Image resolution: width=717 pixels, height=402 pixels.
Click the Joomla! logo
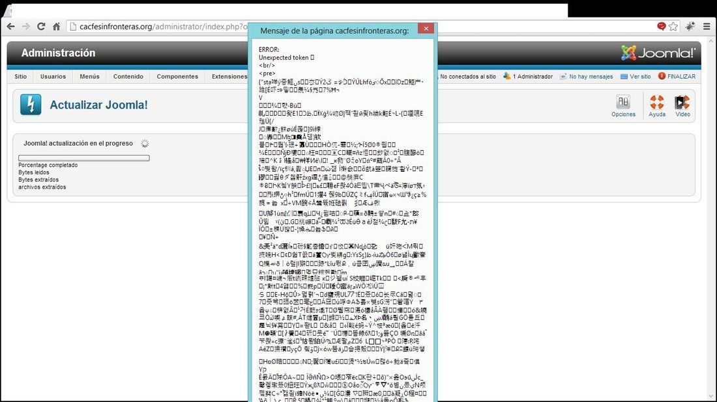(658, 53)
